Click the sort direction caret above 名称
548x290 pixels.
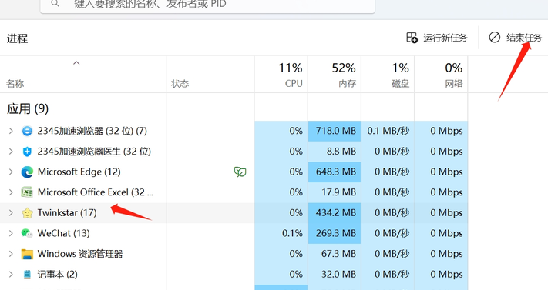click(76, 63)
